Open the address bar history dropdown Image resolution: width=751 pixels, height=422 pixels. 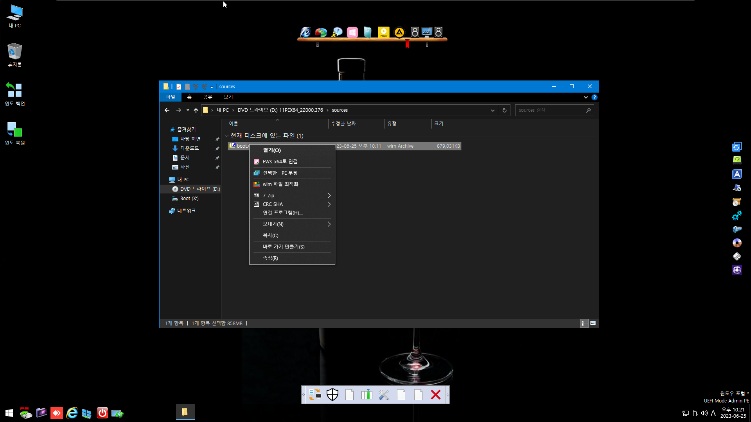[493, 111]
